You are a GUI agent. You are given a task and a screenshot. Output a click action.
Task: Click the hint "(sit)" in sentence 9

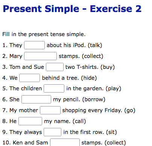(111, 132)
